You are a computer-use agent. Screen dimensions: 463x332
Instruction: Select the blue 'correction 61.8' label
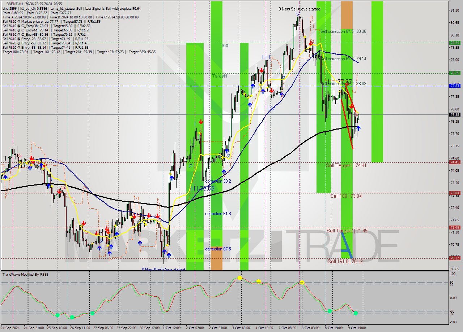click(x=218, y=214)
